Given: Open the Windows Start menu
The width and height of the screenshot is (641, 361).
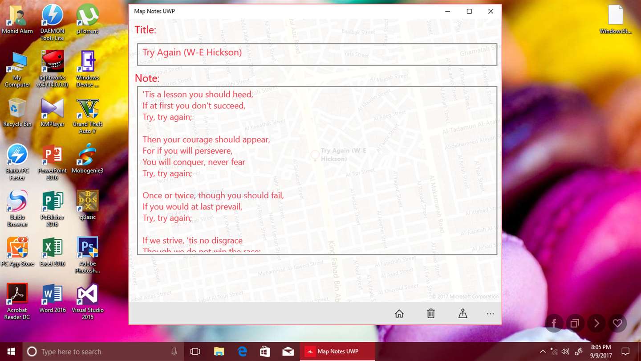Looking at the screenshot, I should pyautogui.click(x=11, y=352).
